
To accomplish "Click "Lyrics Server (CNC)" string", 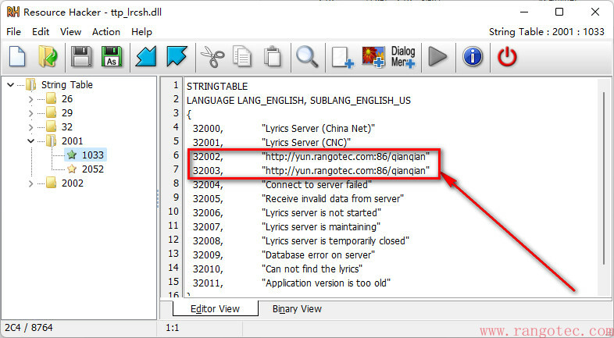I will [306, 143].
